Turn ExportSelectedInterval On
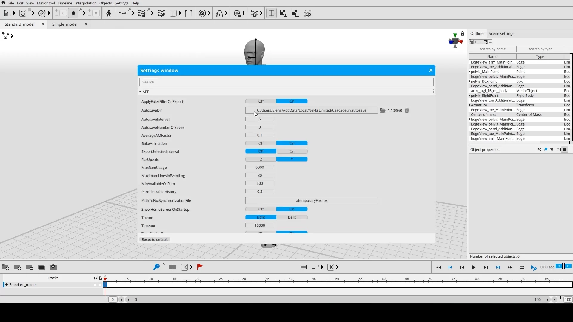The image size is (573, 322). pyautogui.click(x=292, y=151)
